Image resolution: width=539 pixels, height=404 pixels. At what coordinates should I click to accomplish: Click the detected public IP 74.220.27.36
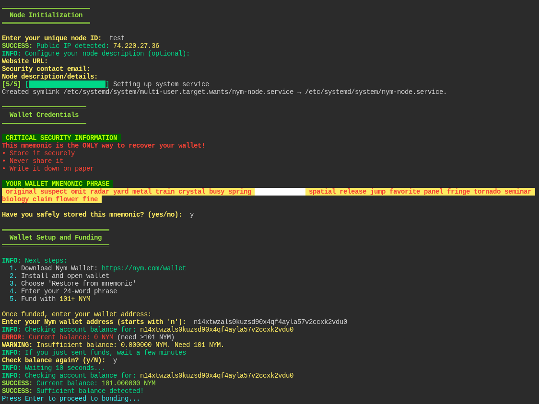(x=136, y=46)
